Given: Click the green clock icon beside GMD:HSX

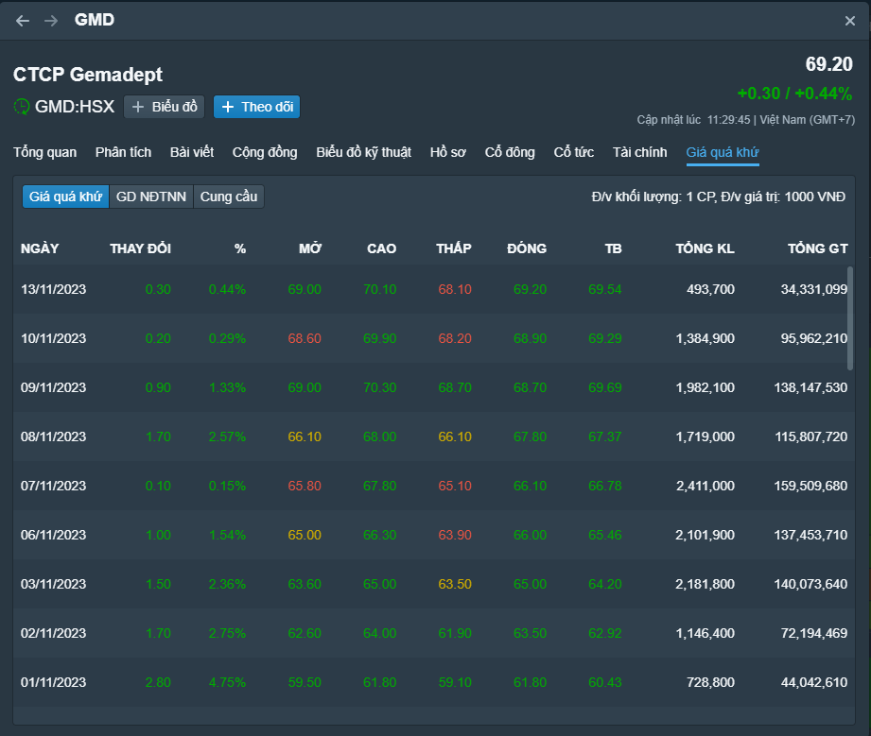Looking at the screenshot, I should [x=22, y=106].
